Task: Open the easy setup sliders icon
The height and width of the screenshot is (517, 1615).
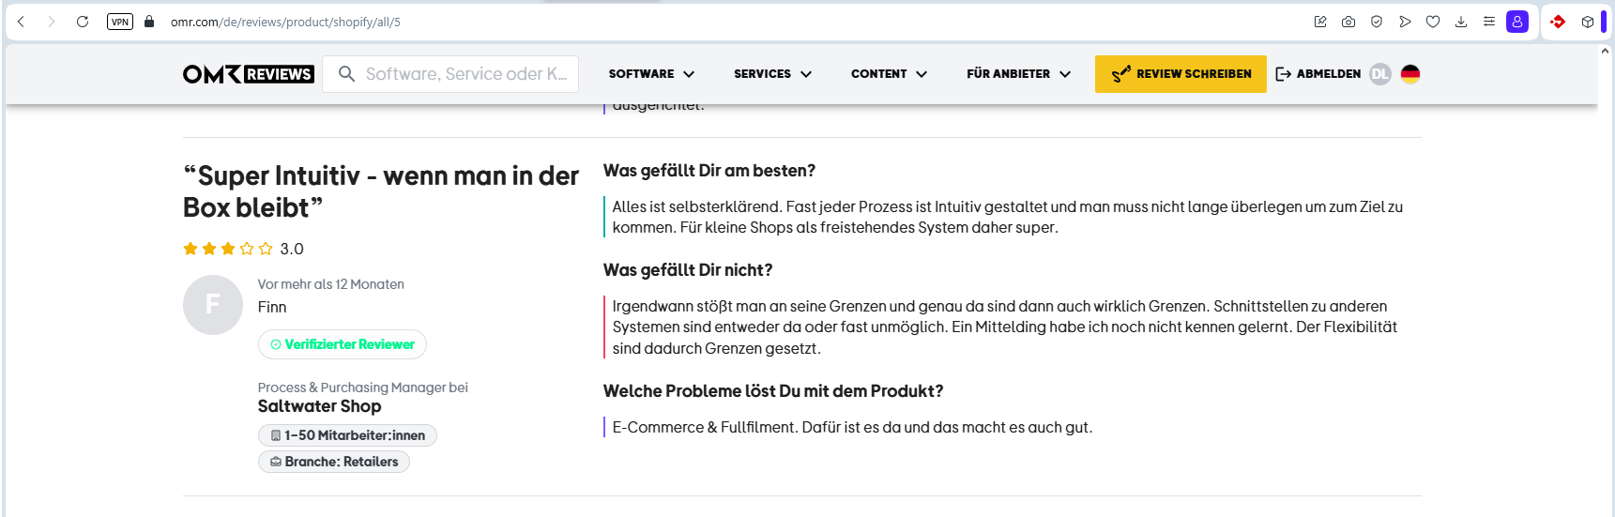Action: 1489,22
